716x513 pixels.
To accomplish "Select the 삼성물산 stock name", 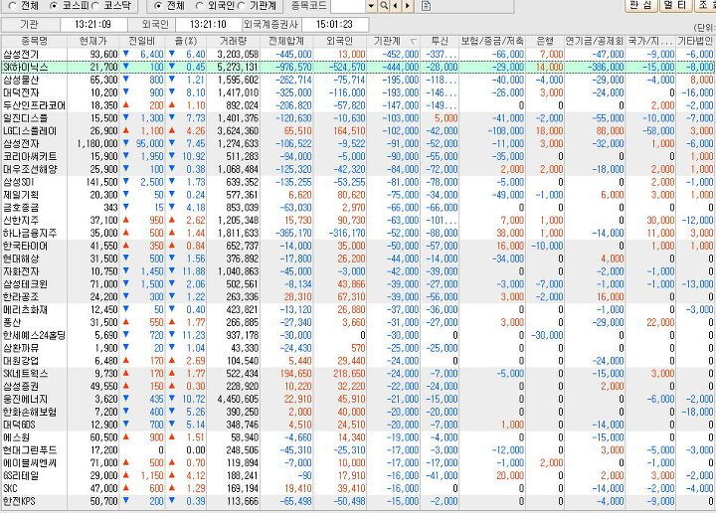I will click(x=21, y=80).
